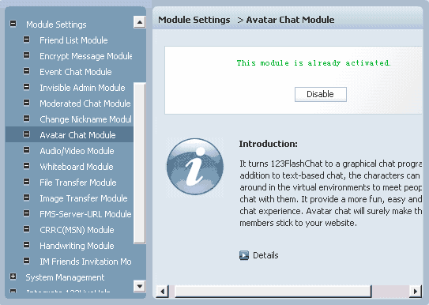Click the minus icon beside Handwriting Module

click(x=27, y=245)
